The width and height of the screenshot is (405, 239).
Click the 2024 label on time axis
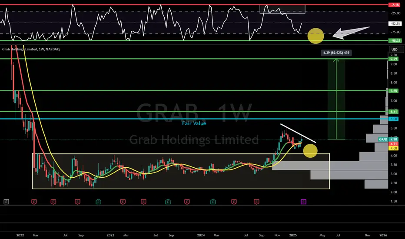coord(201,235)
